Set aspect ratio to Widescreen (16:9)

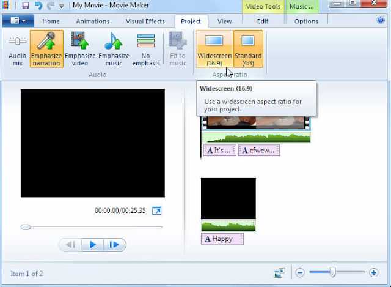tap(214, 49)
